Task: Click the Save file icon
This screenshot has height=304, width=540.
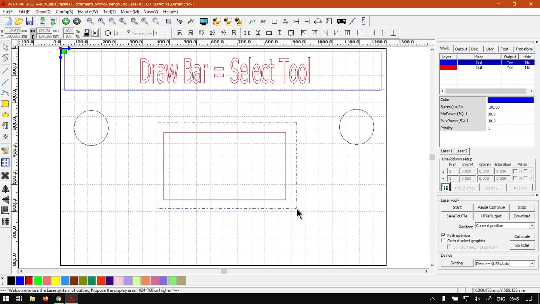Action: (30, 22)
